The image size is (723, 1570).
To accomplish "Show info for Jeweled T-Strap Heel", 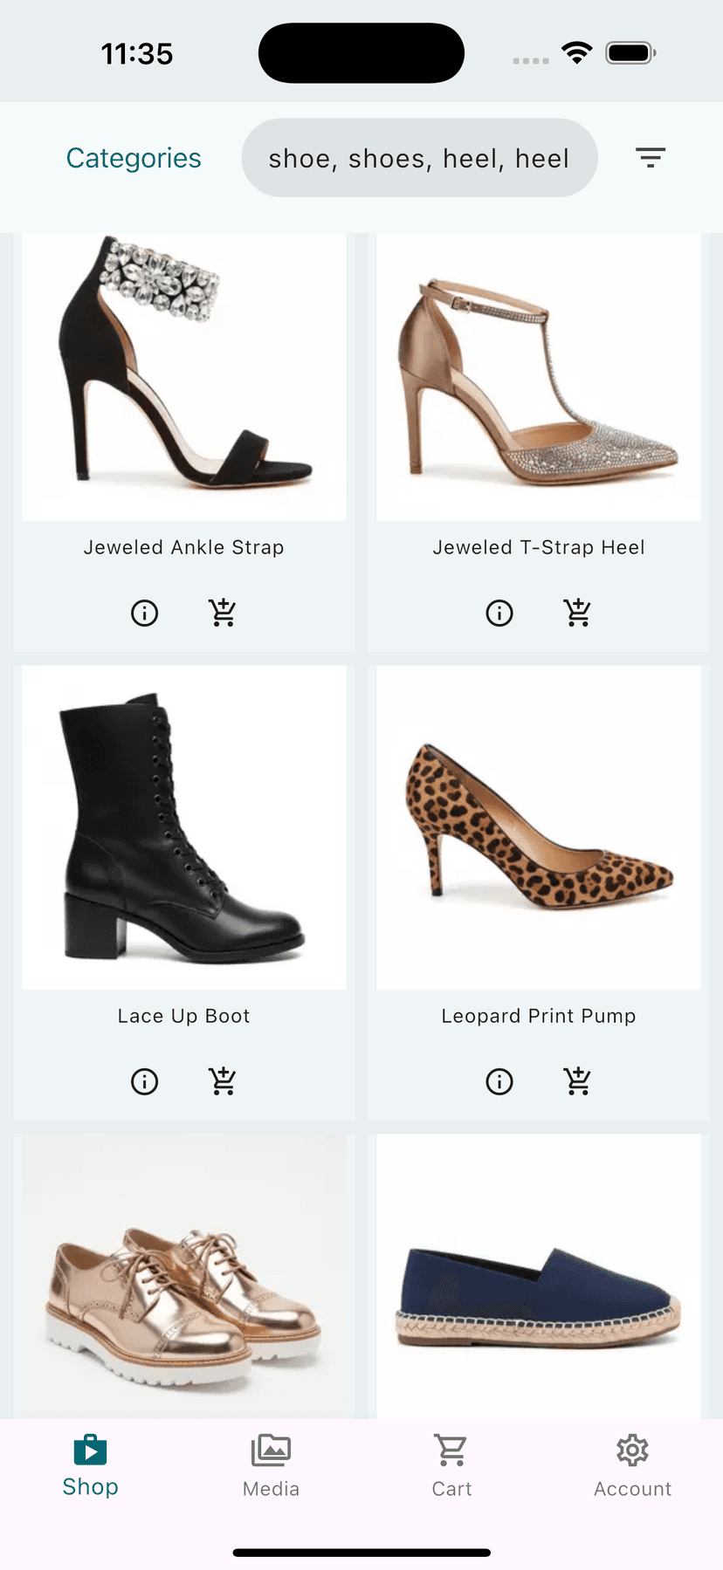I will pyautogui.click(x=499, y=614).
